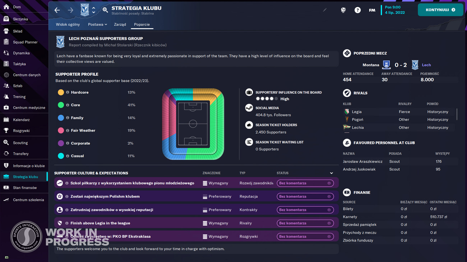Viewport: 467px width, 262px height.
Task: Click the search magnifier icon
Action: (x=105, y=10)
